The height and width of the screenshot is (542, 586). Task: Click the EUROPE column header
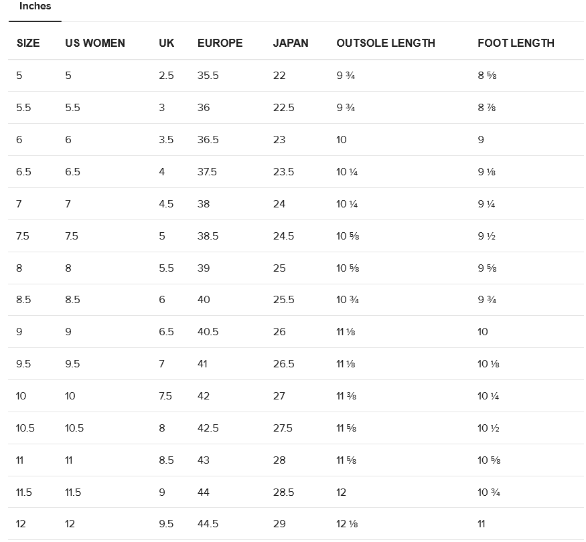coord(220,43)
